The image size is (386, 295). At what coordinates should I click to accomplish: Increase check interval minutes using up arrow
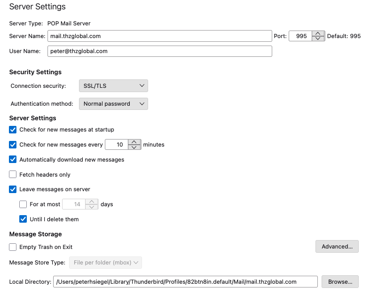pyautogui.click(x=134, y=142)
